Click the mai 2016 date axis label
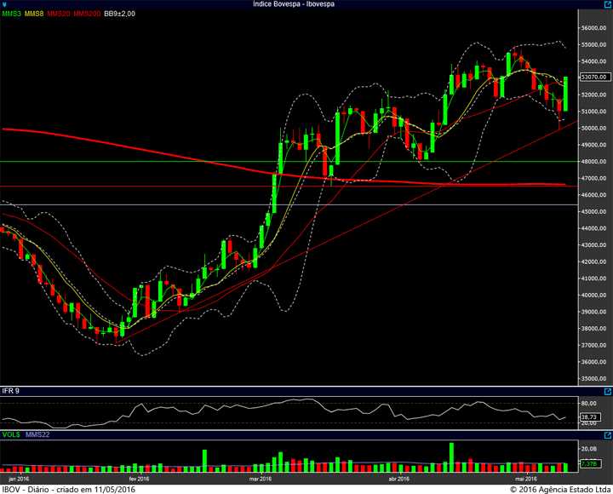The image size is (613, 494). 526,479
